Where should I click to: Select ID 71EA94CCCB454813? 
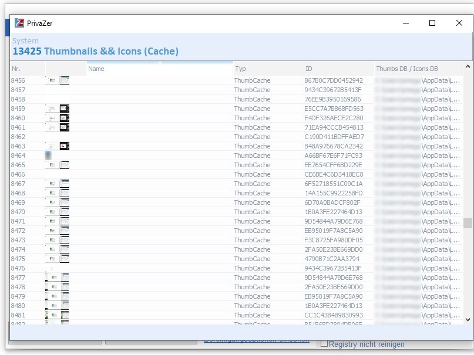[x=334, y=127]
